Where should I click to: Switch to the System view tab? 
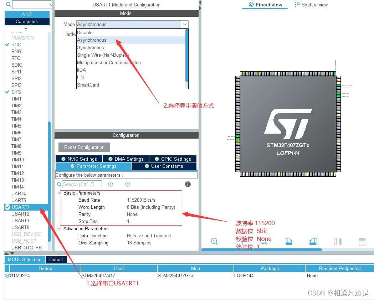pos(311,5)
